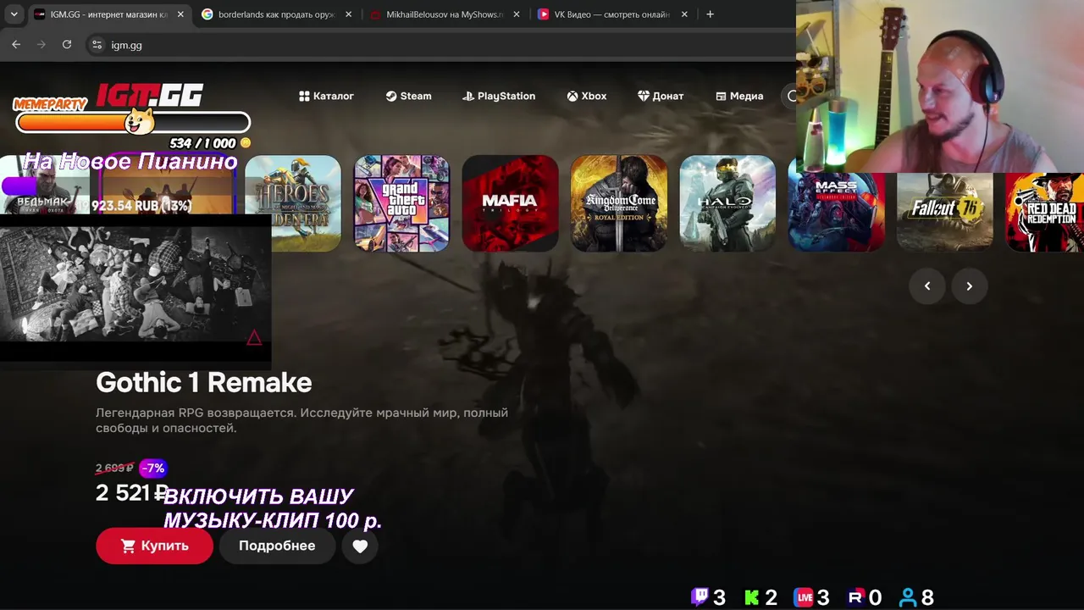Open the Xbox section

587,96
